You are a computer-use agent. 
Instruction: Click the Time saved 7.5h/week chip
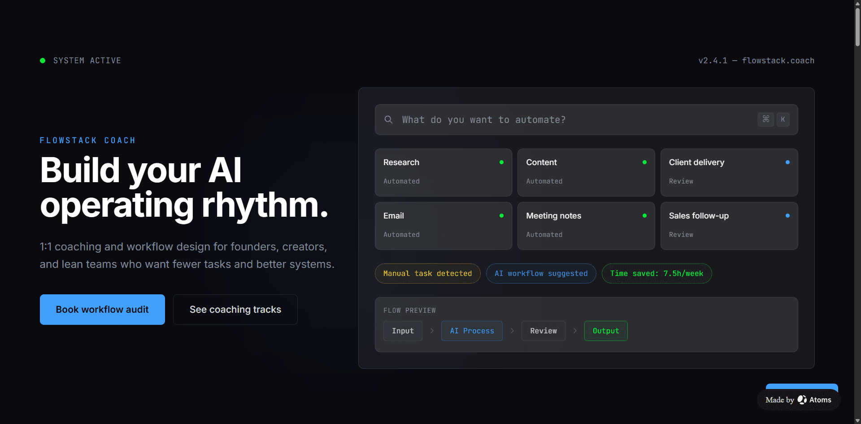coord(657,274)
